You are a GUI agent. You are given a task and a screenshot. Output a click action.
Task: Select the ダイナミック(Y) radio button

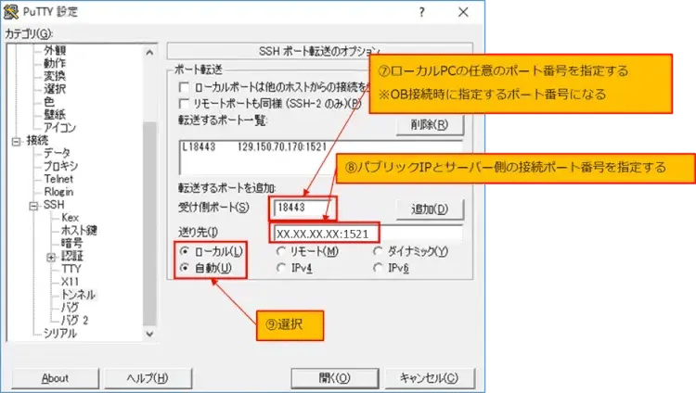[x=380, y=251]
